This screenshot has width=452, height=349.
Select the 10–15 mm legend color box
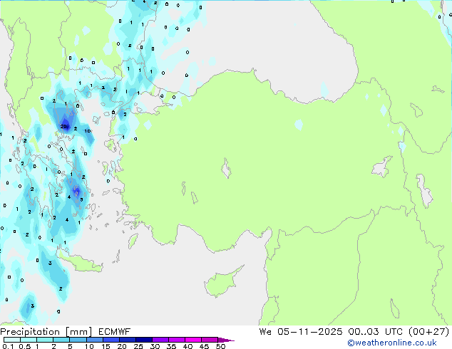(x=94, y=340)
